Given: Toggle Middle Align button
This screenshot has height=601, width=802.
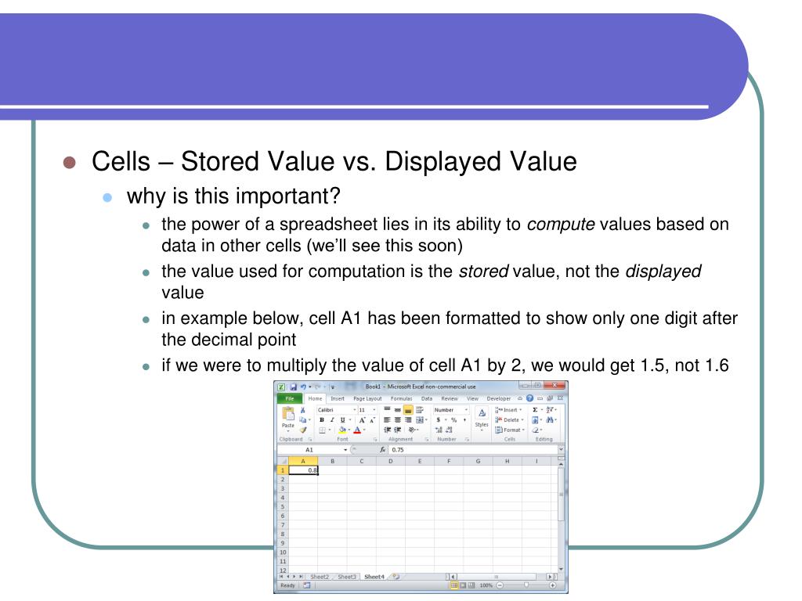Looking at the screenshot, I should pyautogui.click(x=398, y=410).
